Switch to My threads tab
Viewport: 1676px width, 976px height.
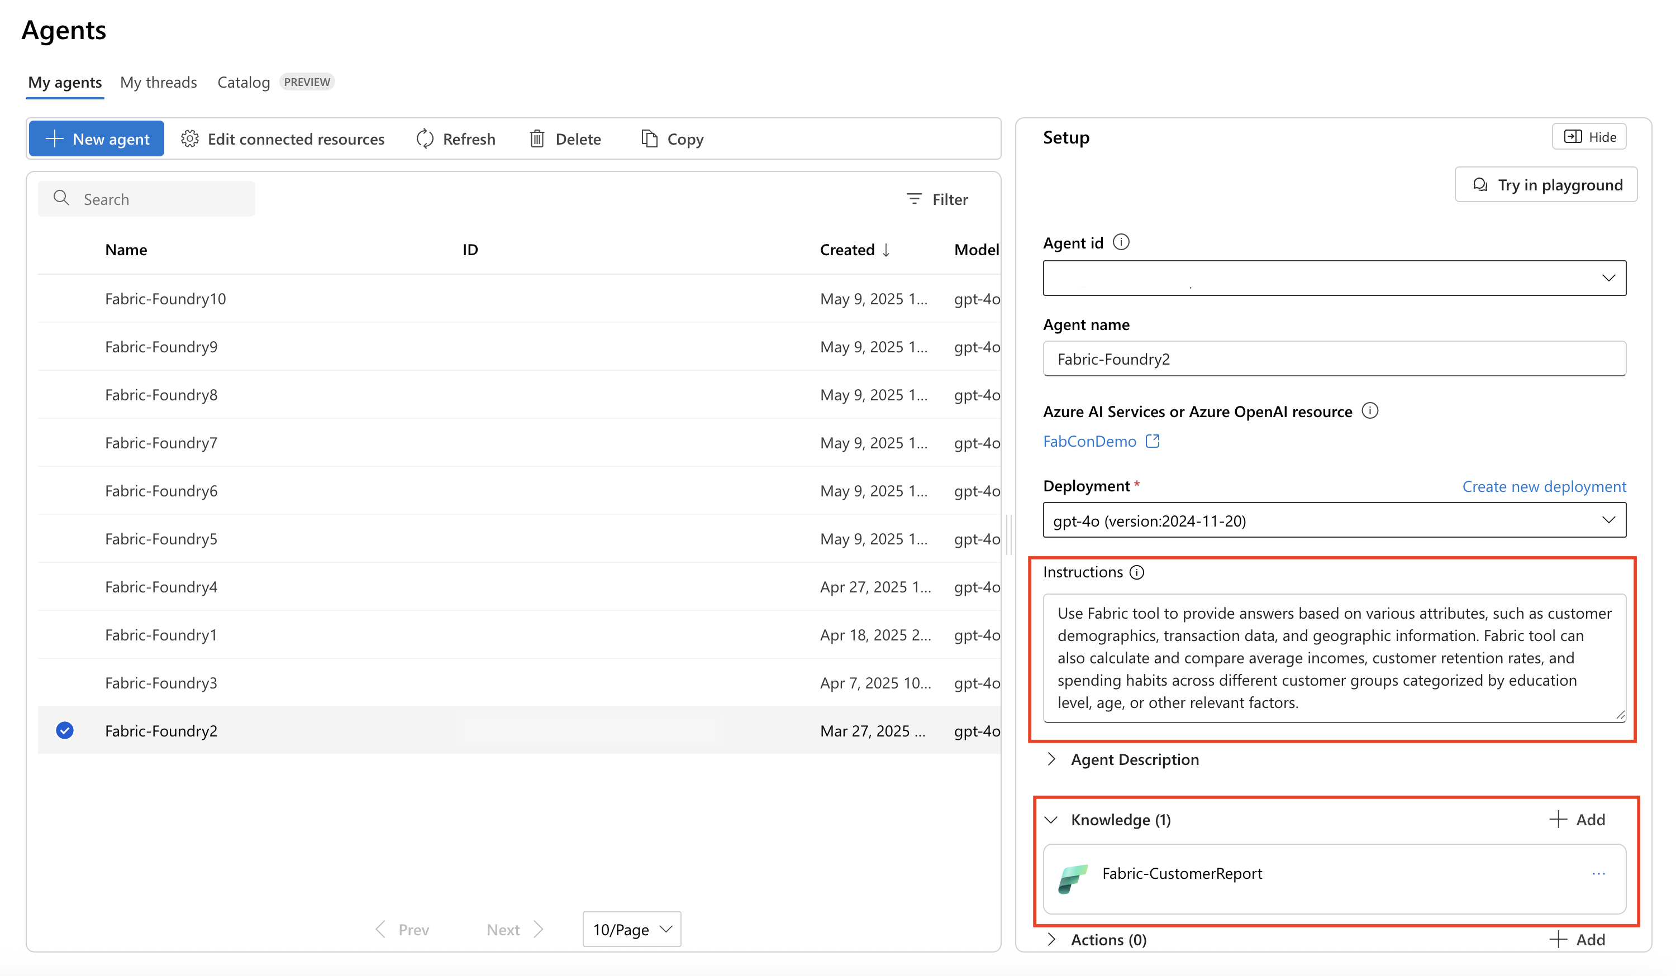158,83
